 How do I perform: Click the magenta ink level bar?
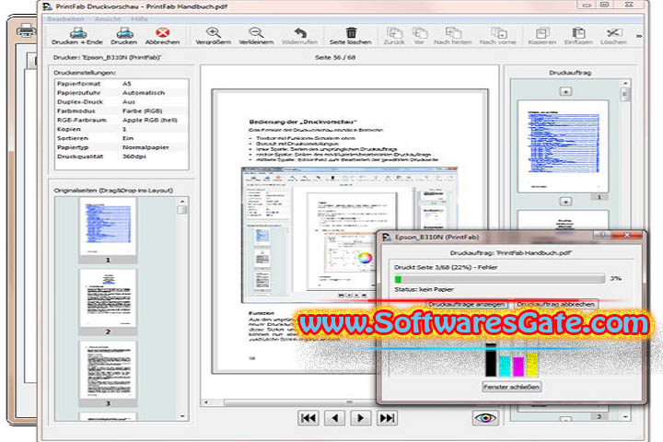point(518,366)
